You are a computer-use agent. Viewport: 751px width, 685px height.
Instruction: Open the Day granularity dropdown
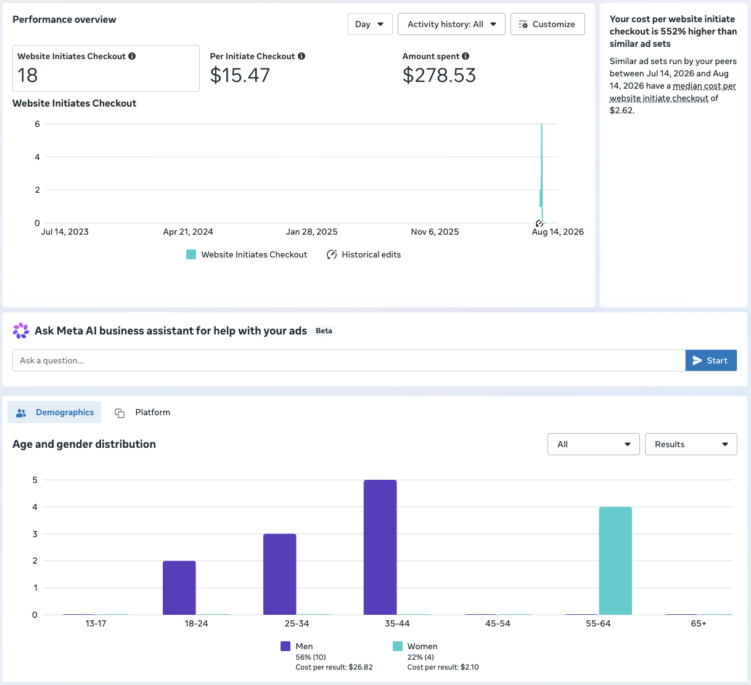[370, 24]
